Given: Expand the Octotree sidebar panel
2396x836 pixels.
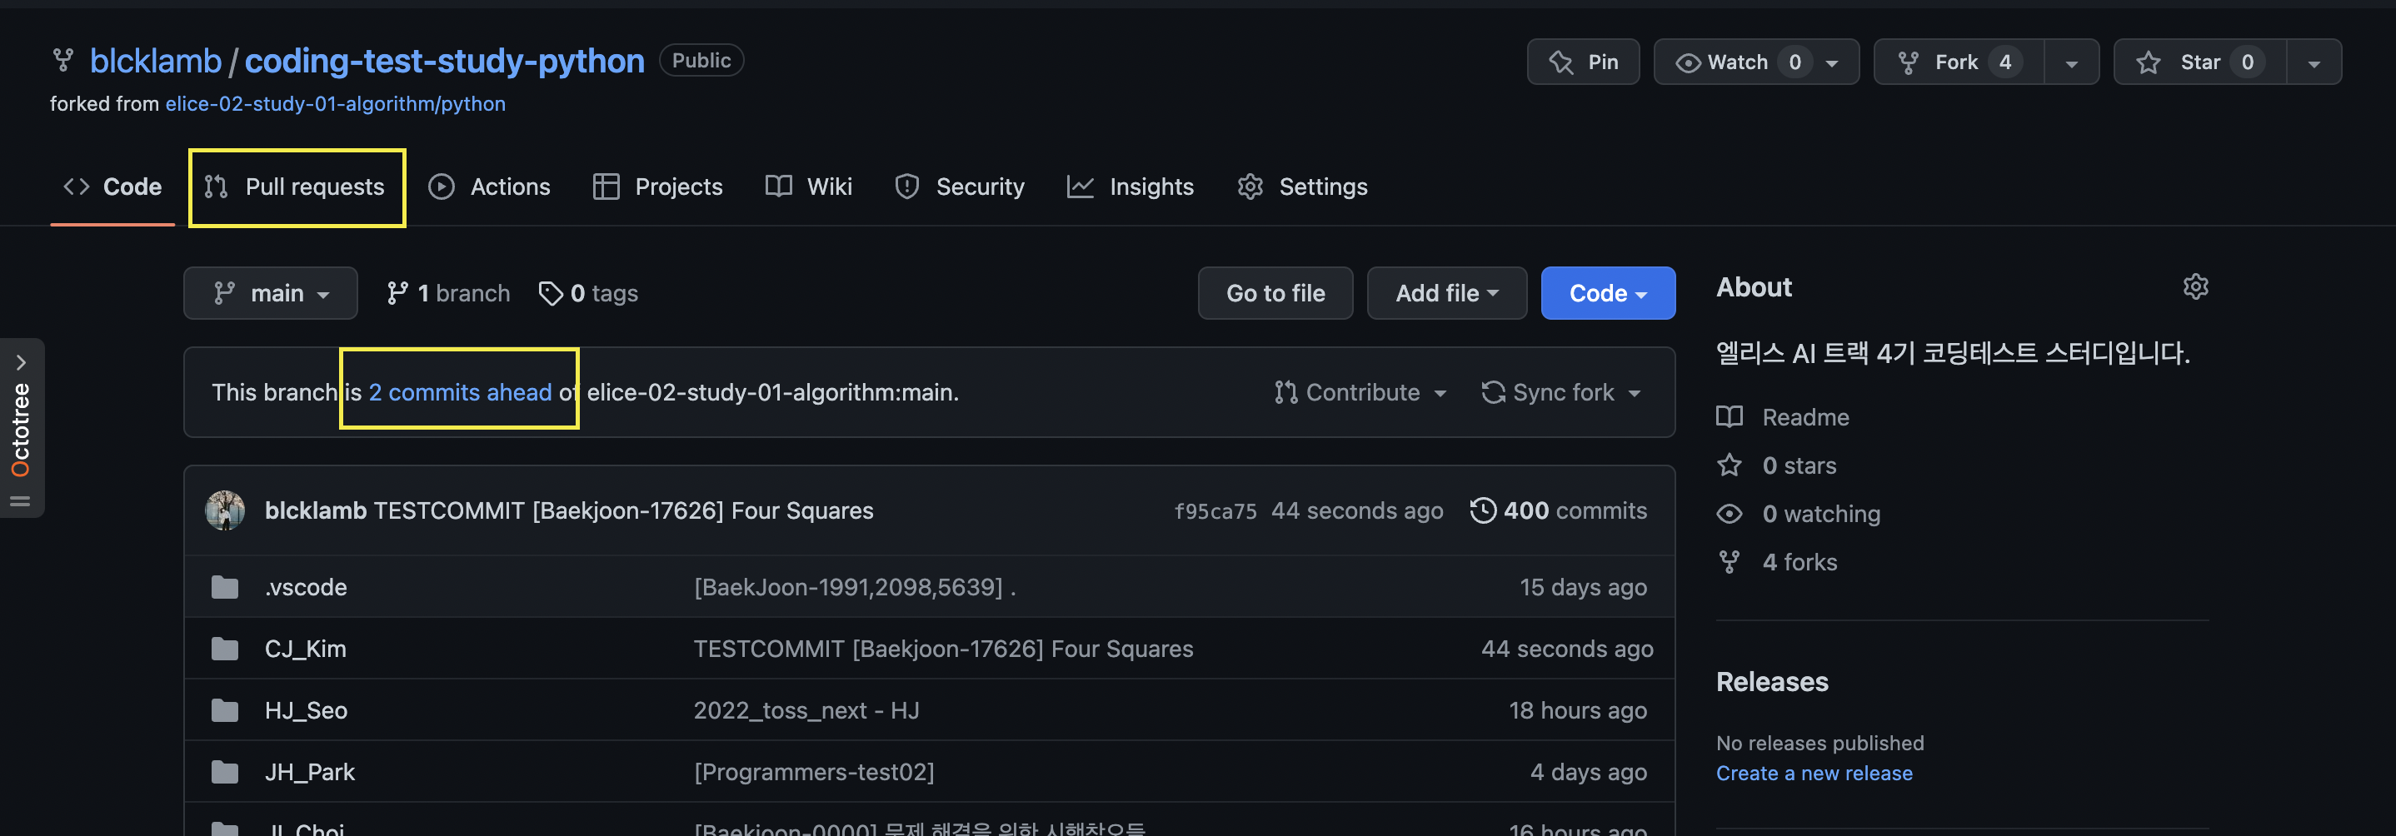Looking at the screenshot, I should (21, 363).
